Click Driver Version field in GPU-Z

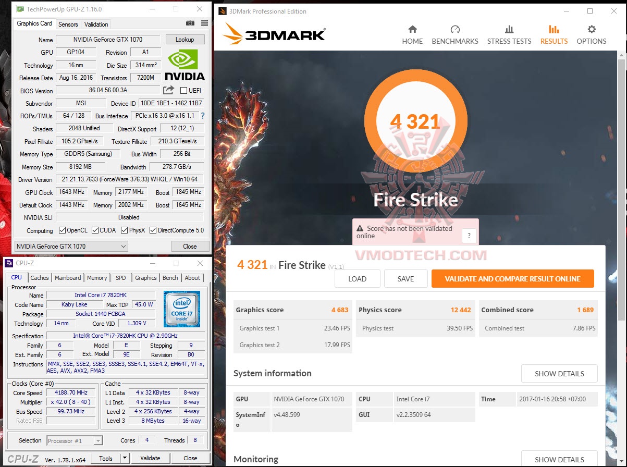(x=130, y=179)
